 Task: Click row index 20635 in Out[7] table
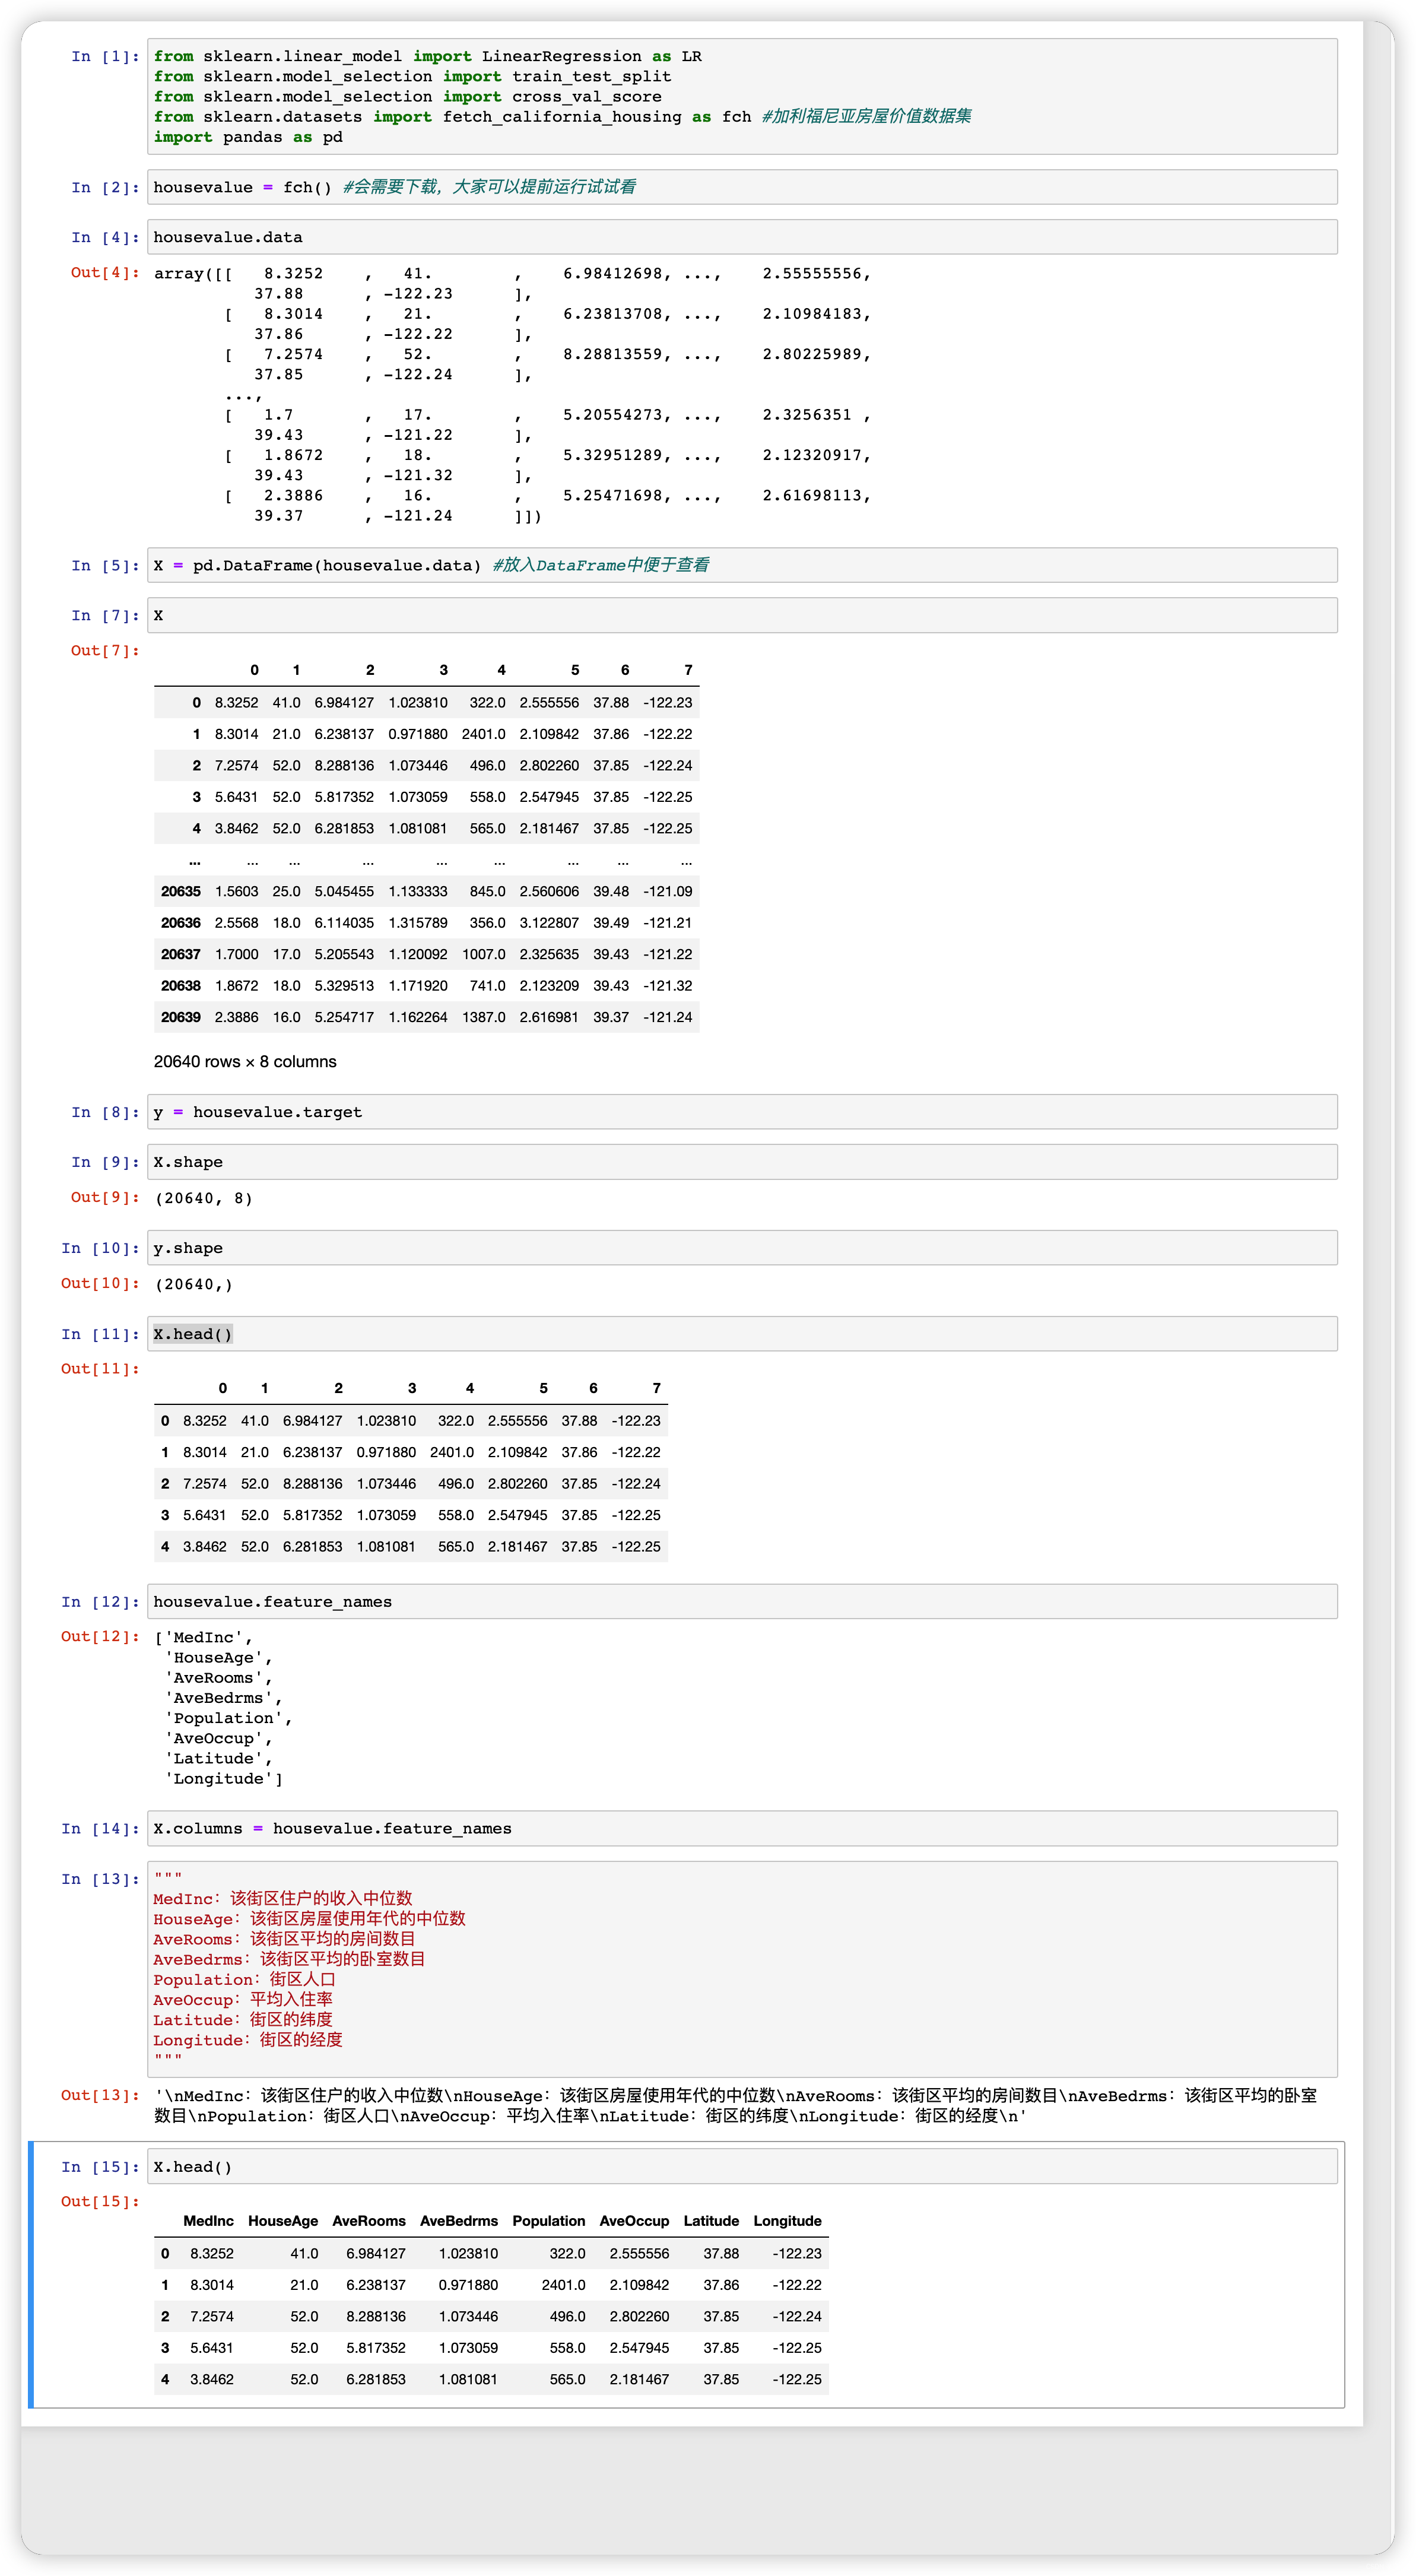click(181, 891)
